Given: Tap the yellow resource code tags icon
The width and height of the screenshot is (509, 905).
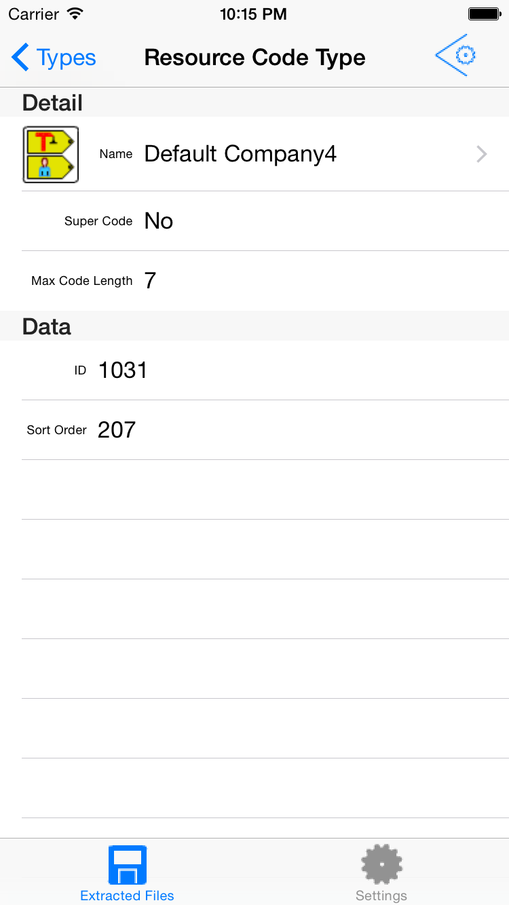Looking at the screenshot, I should click(51, 154).
